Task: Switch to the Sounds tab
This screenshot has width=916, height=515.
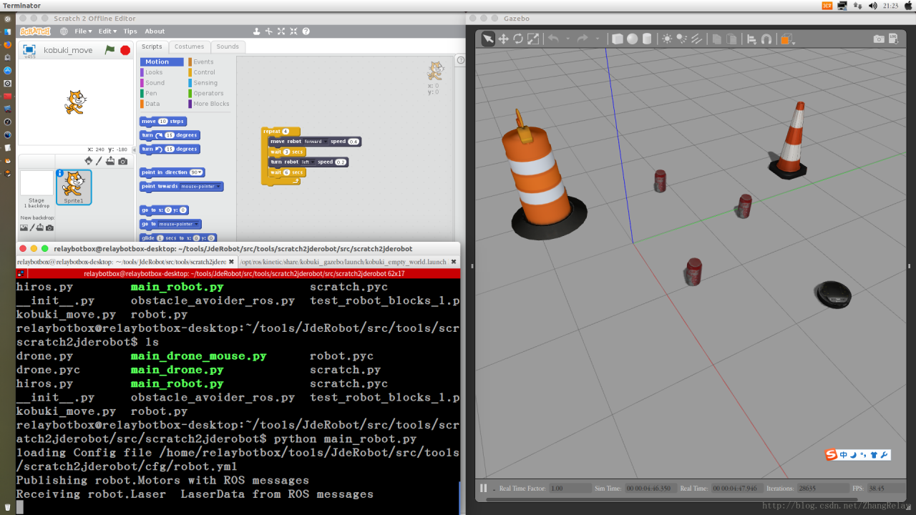Action: 228,46
